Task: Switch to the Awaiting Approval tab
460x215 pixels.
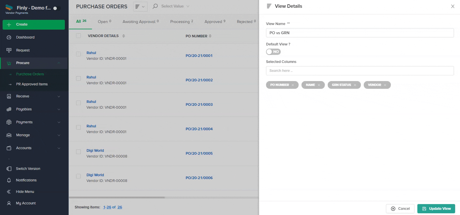Action: [x=141, y=22]
